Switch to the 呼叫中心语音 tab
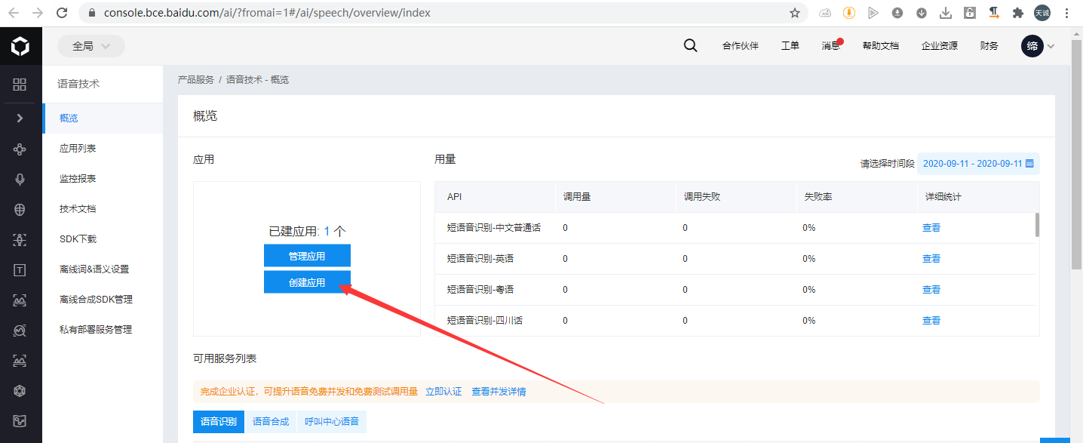 point(332,422)
